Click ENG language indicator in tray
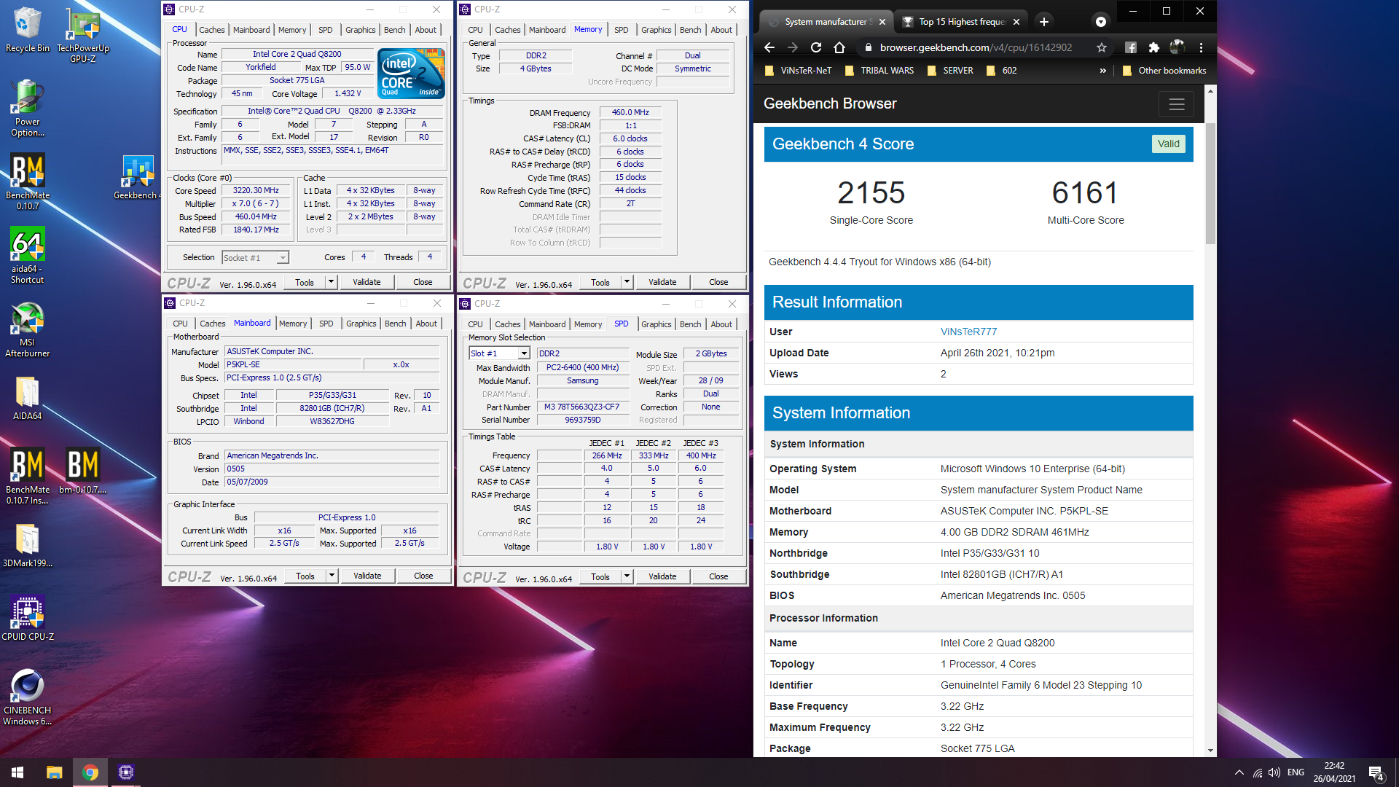The height and width of the screenshot is (787, 1399). [x=1296, y=772]
